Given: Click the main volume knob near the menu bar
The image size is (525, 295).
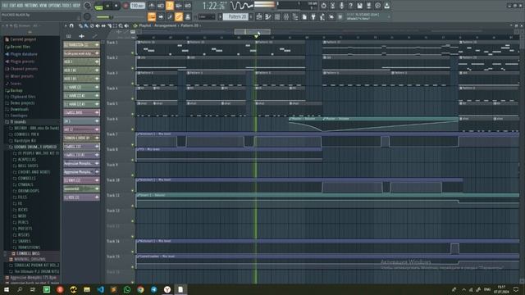Looking at the screenshot, I should click(87, 6).
